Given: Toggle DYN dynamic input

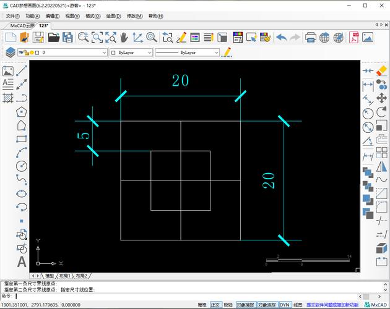Looking at the screenshot, I should tap(284, 305).
